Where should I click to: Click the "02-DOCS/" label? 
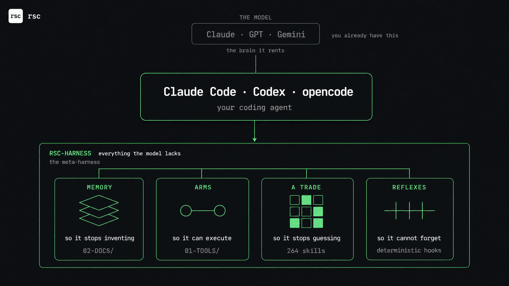coord(98,251)
